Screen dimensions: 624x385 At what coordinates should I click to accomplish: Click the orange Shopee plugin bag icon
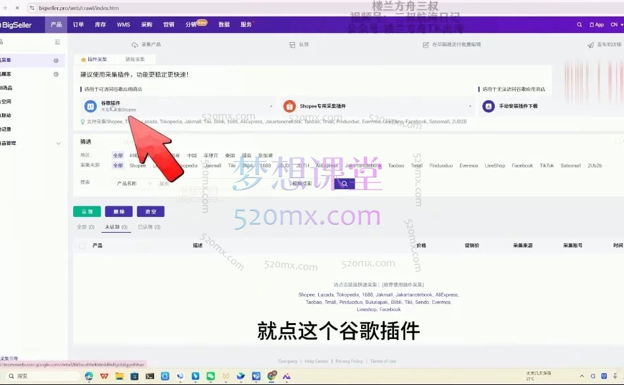289,106
